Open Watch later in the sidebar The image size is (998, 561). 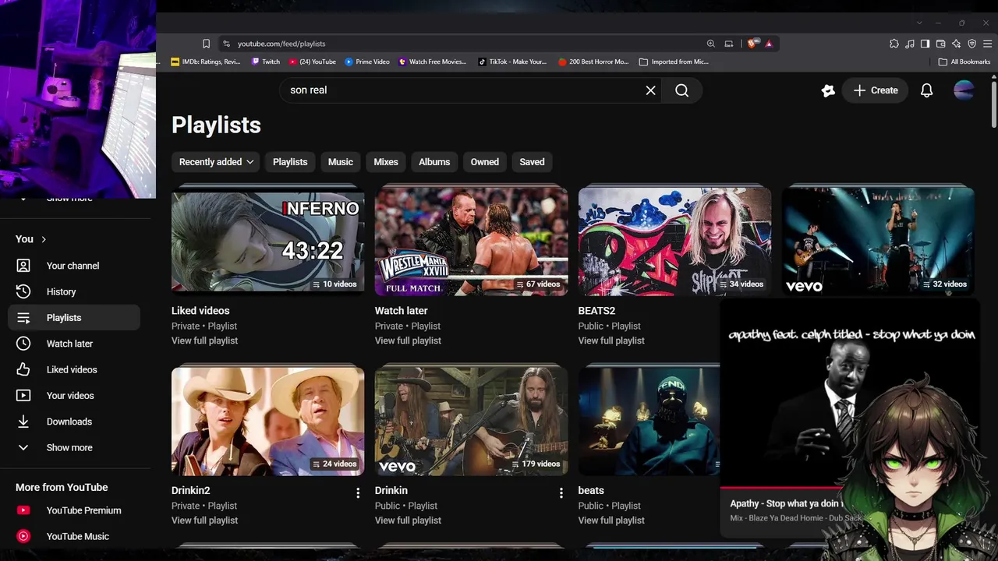(74, 344)
